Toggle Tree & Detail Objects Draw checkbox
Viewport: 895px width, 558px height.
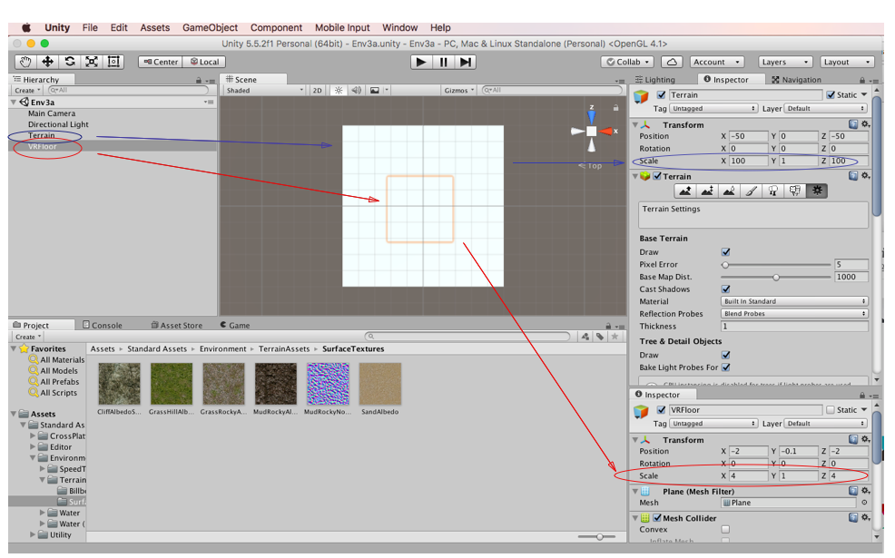[x=725, y=355]
